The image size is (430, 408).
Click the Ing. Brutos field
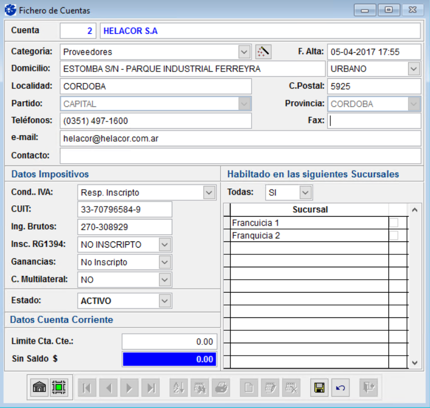(x=125, y=227)
